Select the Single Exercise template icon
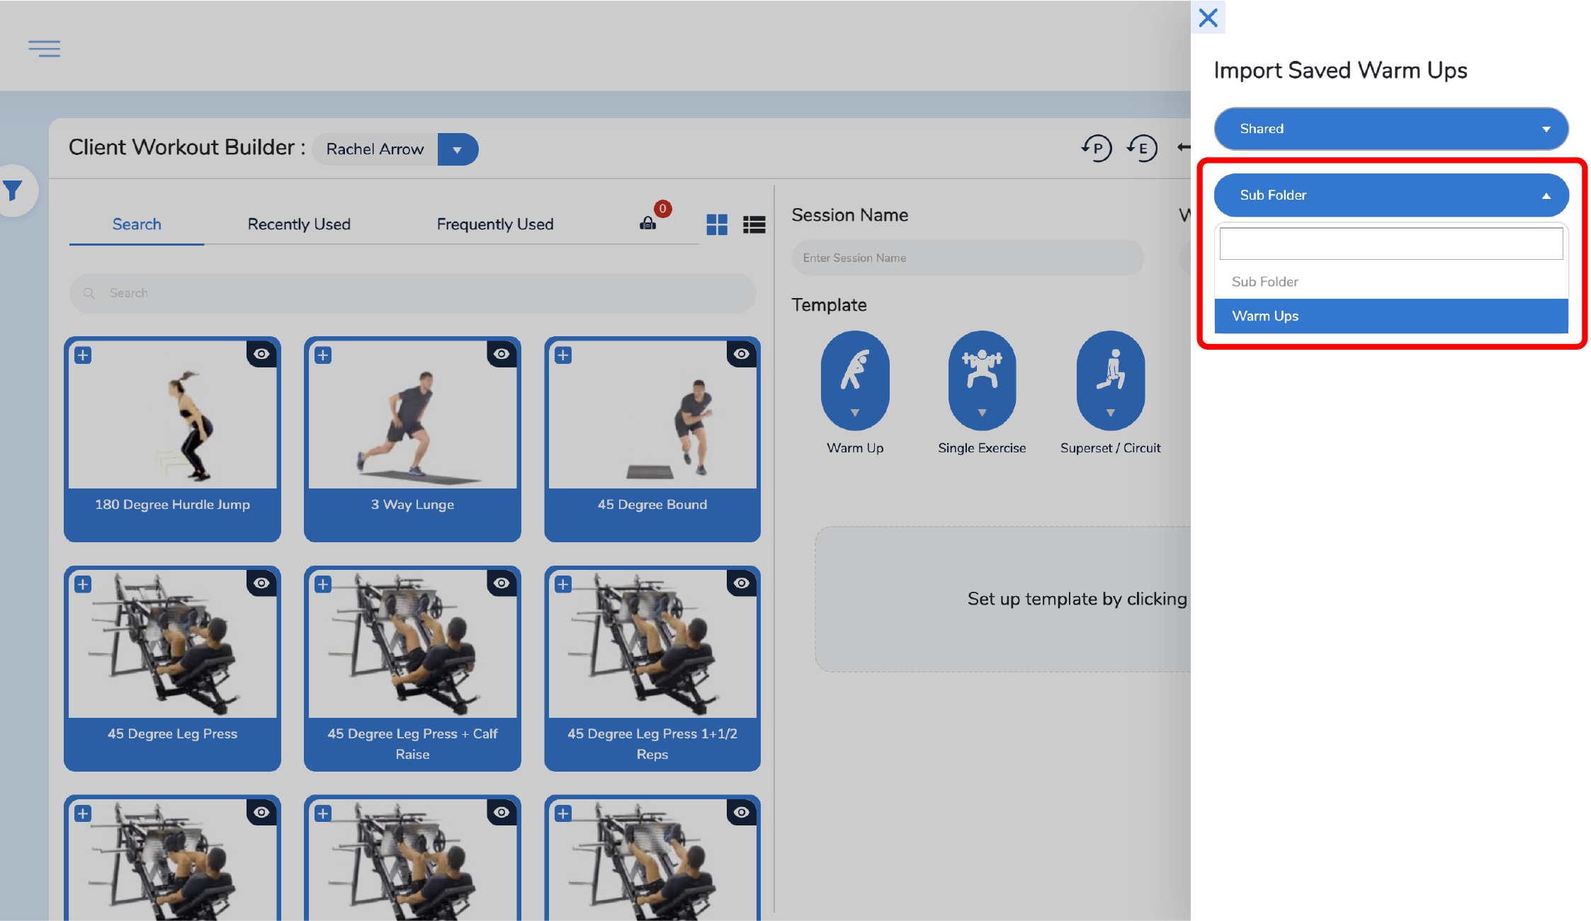 [x=982, y=381]
